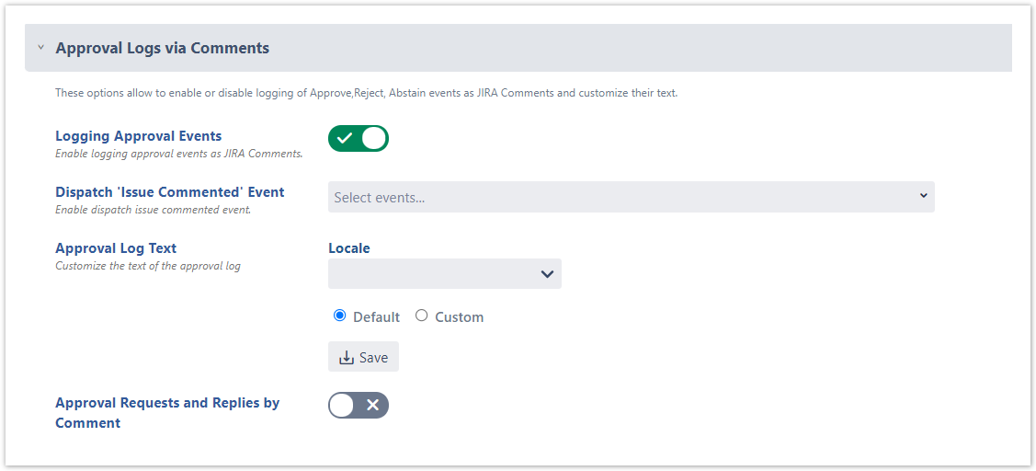The height and width of the screenshot is (471, 1036).
Task: Click the 'Default' radio label text
Action: (x=376, y=317)
